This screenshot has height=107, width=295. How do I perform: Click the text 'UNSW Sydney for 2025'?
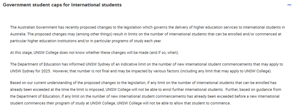[30, 71]
